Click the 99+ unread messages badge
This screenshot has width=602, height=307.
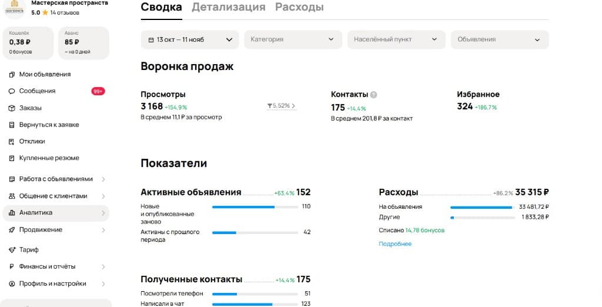click(x=98, y=91)
